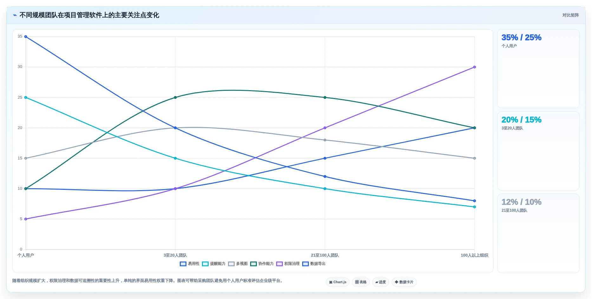Click the lightning icon beside the title
The width and height of the screenshot is (592, 299).
pyautogui.click(x=15, y=15)
